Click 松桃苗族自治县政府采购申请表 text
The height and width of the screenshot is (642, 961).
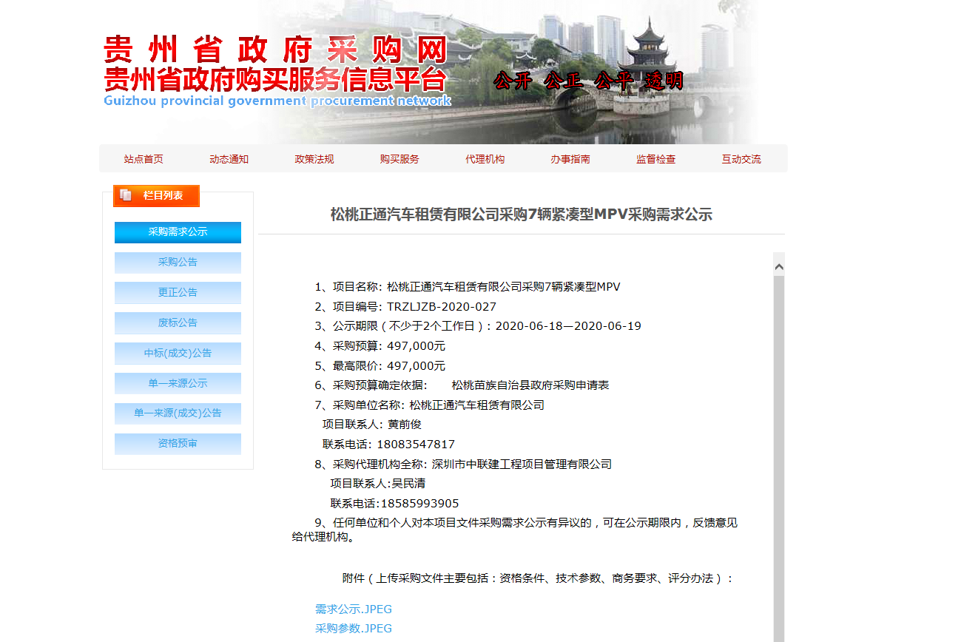click(530, 385)
